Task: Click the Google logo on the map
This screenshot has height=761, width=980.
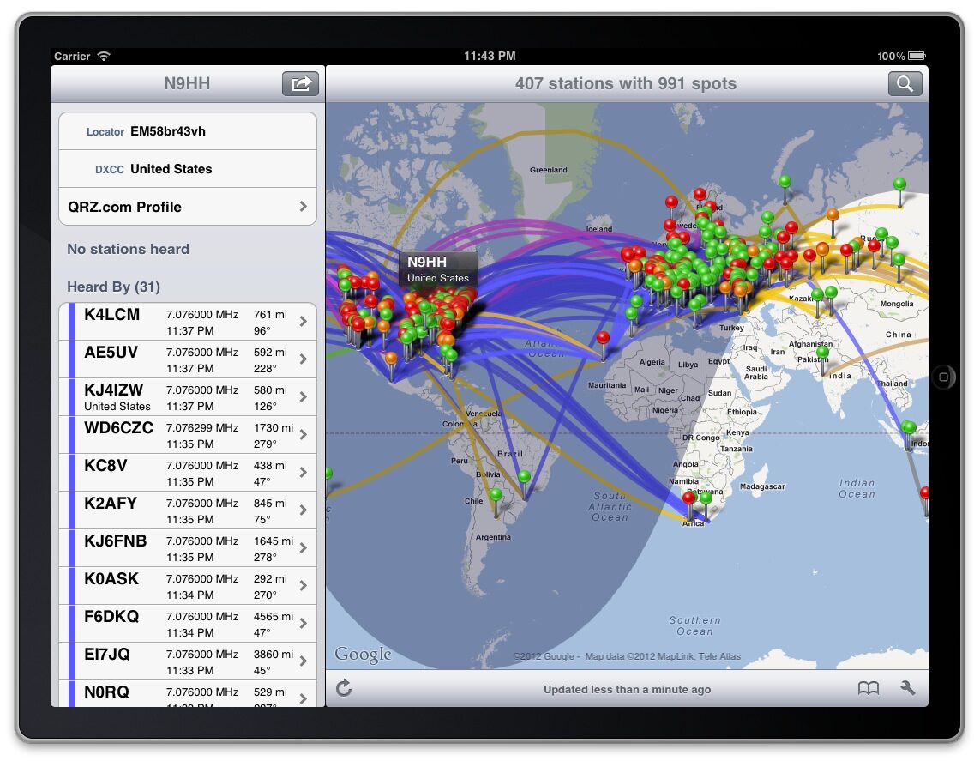Action: point(363,655)
